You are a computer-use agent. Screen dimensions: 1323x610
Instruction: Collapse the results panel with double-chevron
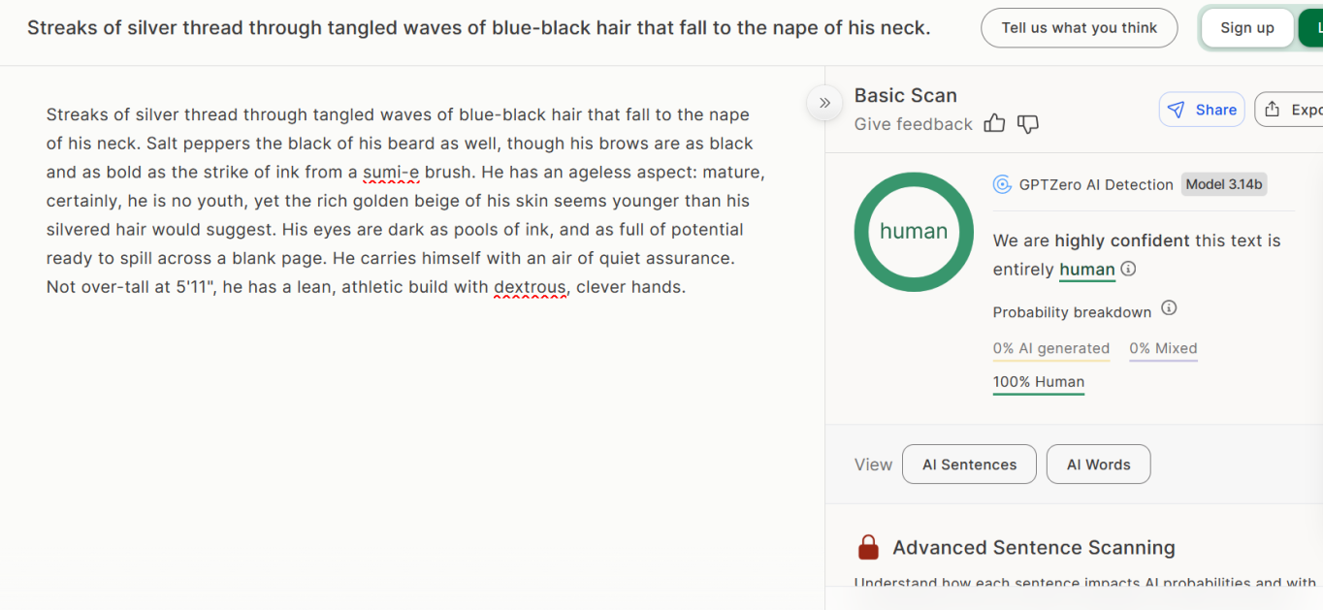coord(824,103)
